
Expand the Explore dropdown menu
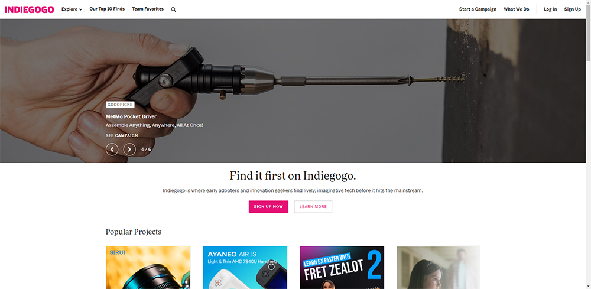(x=72, y=9)
